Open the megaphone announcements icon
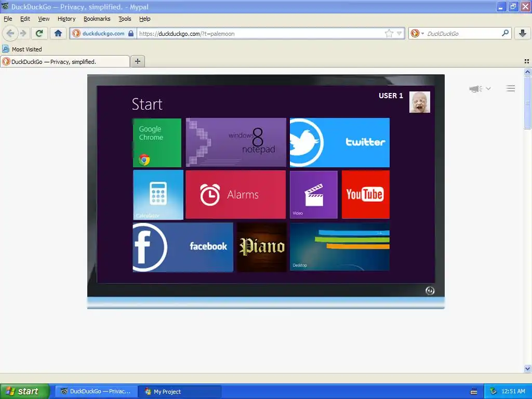Viewport: 532px width, 399px height. click(x=476, y=89)
